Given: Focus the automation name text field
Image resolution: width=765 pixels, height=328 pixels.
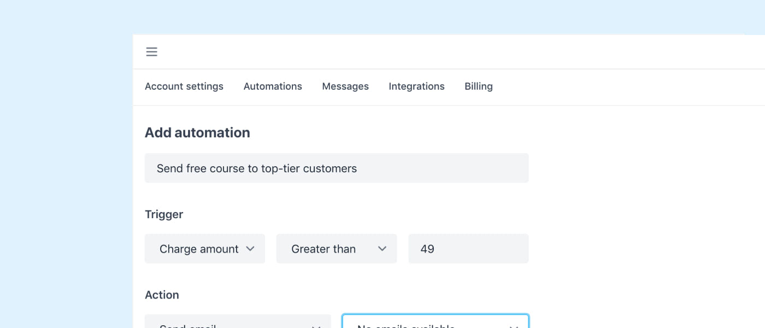Looking at the screenshot, I should pyautogui.click(x=337, y=168).
